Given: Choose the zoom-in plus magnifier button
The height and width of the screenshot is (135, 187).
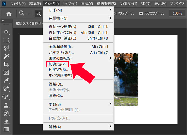Looking at the screenshot, I should (39, 14).
